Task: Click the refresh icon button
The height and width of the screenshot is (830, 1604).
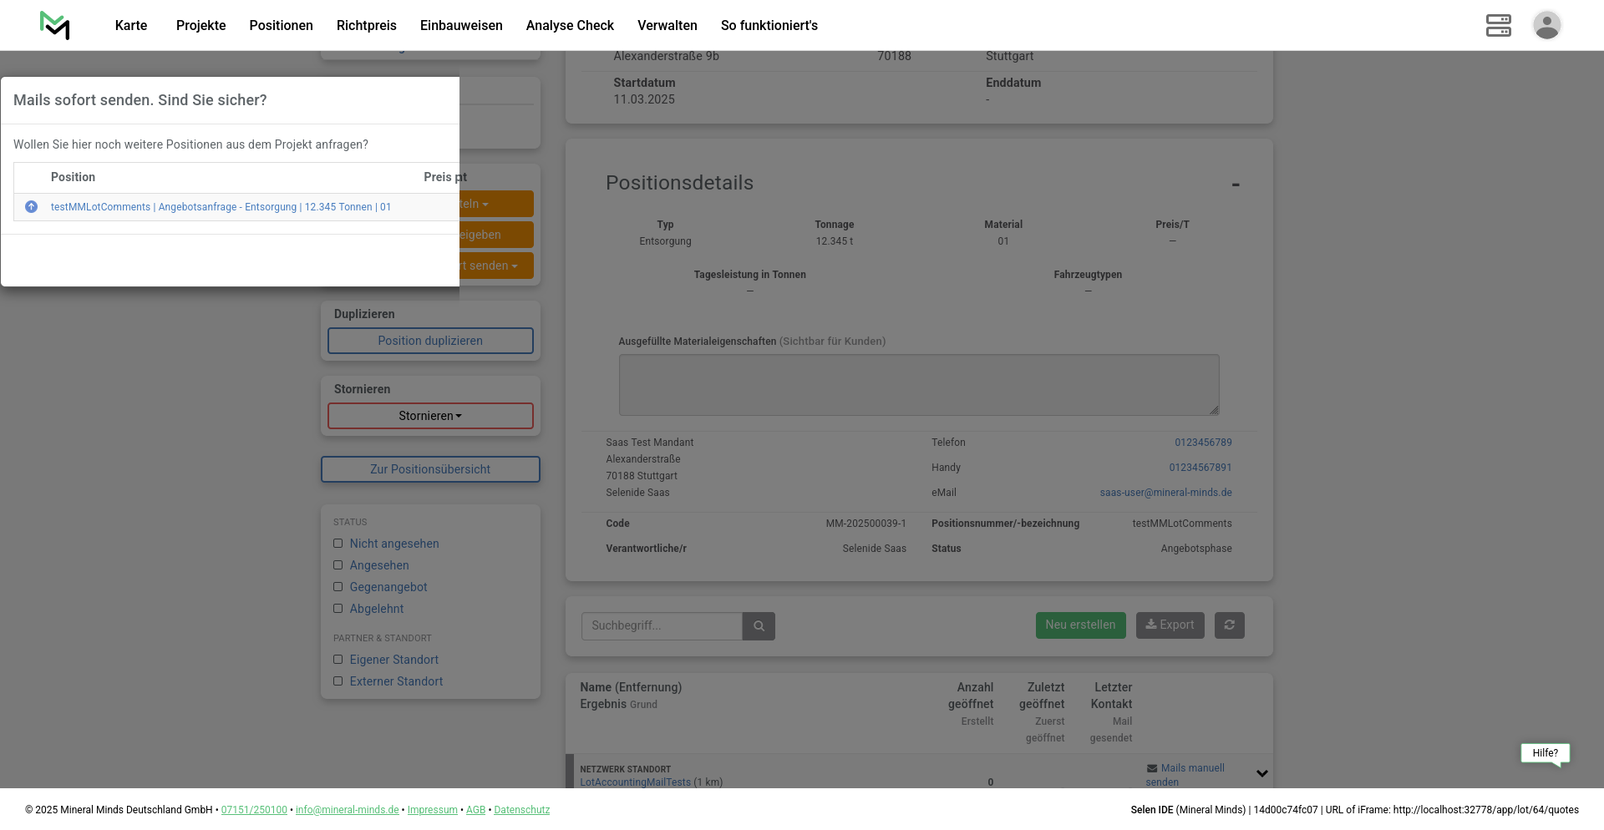Action: click(1229, 625)
